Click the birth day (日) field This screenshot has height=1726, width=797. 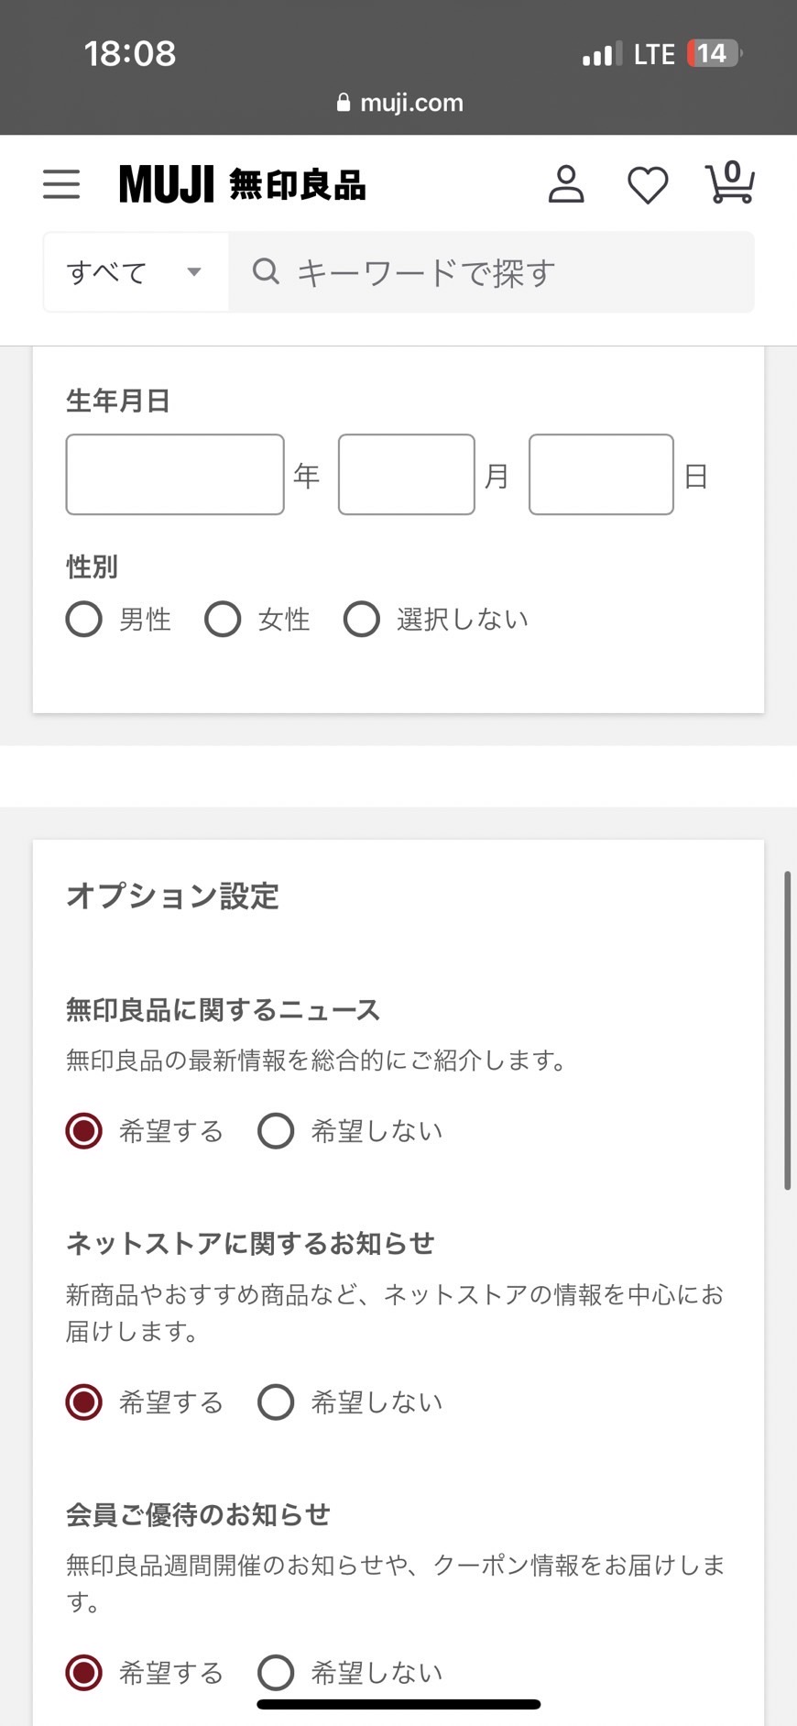coord(601,475)
